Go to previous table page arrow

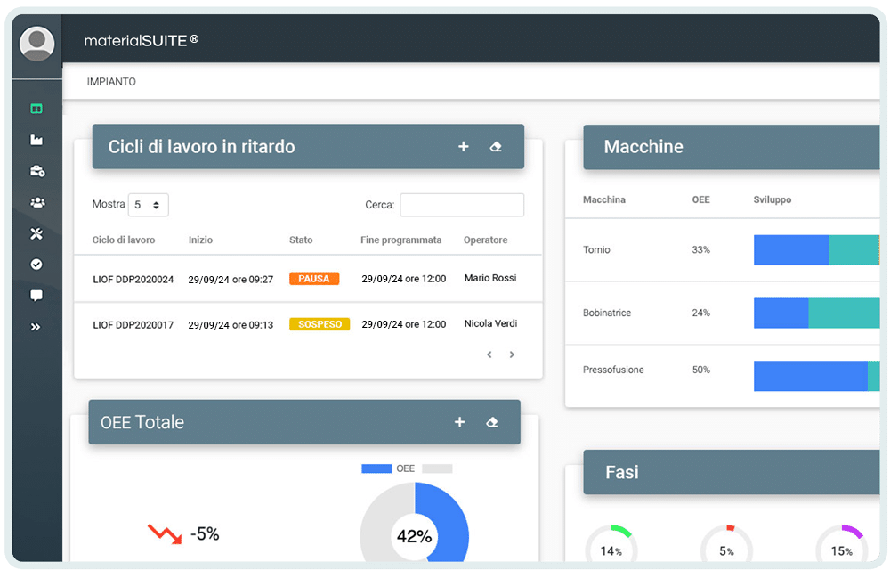pyautogui.click(x=489, y=354)
